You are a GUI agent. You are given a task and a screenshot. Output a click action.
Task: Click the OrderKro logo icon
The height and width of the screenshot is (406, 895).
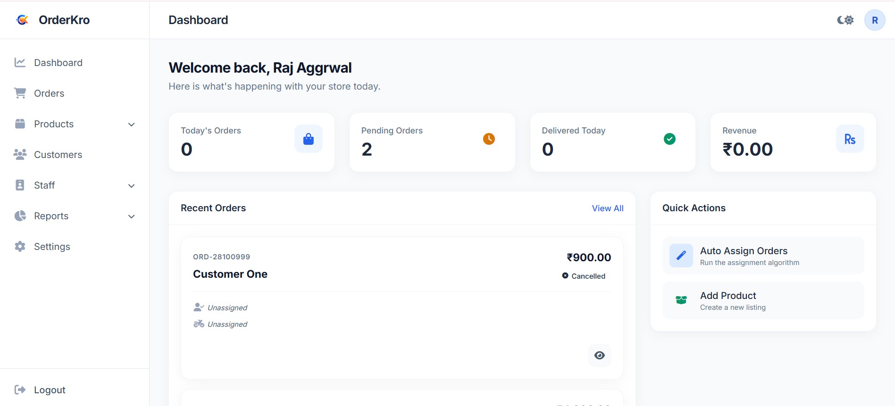22,20
